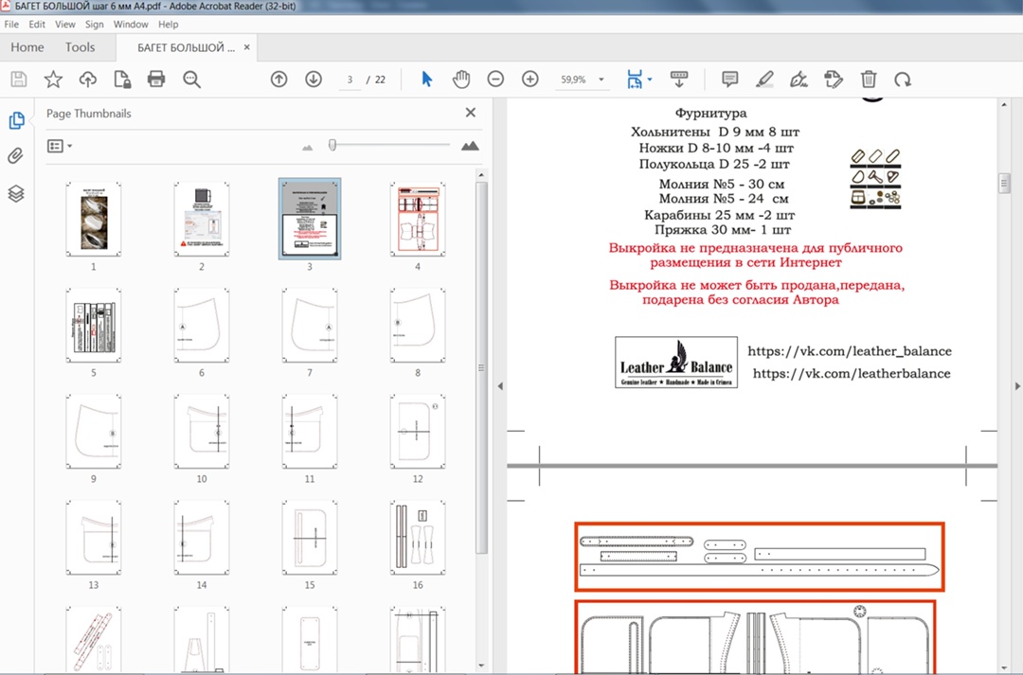1023x675 pixels.
Task: Open the zoom level 59,9% dropdown
Action: click(601, 80)
